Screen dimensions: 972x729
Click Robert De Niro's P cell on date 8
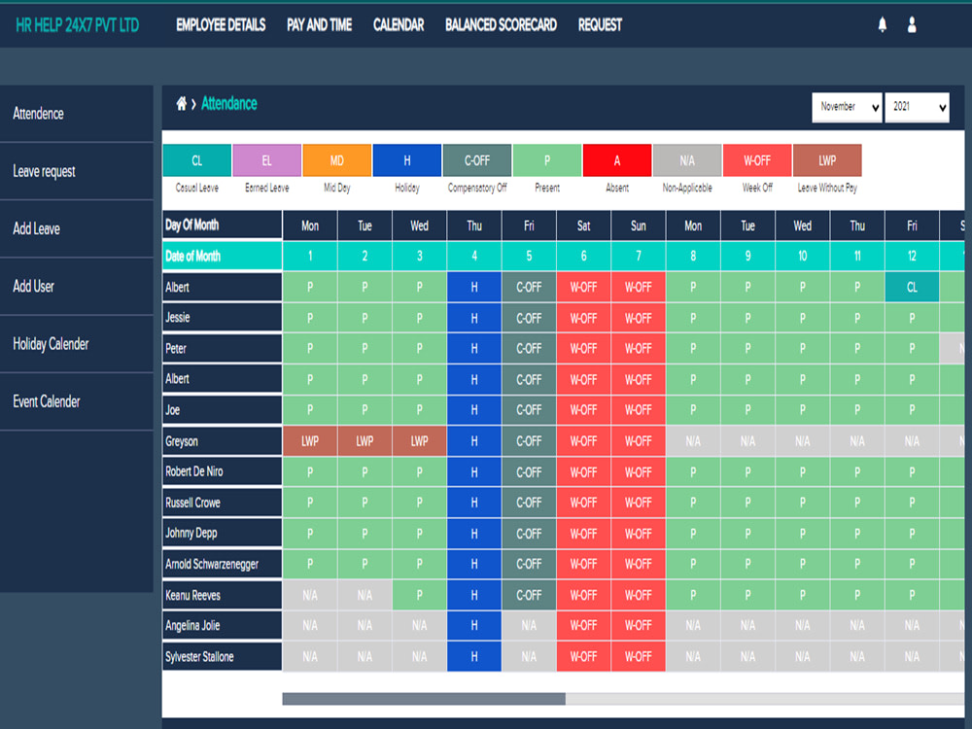tap(693, 471)
